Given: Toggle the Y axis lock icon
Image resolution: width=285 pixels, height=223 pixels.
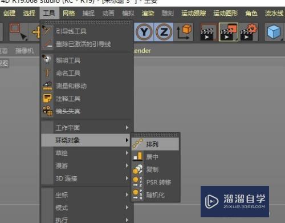Looking at the screenshot, I should (x=144, y=32).
